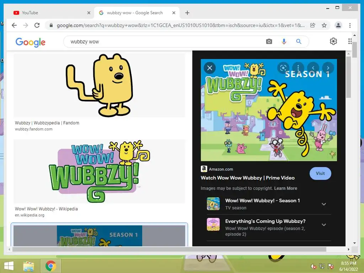Click the Visit button
This screenshot has height=273, width=364.
(x=320, y=173)
